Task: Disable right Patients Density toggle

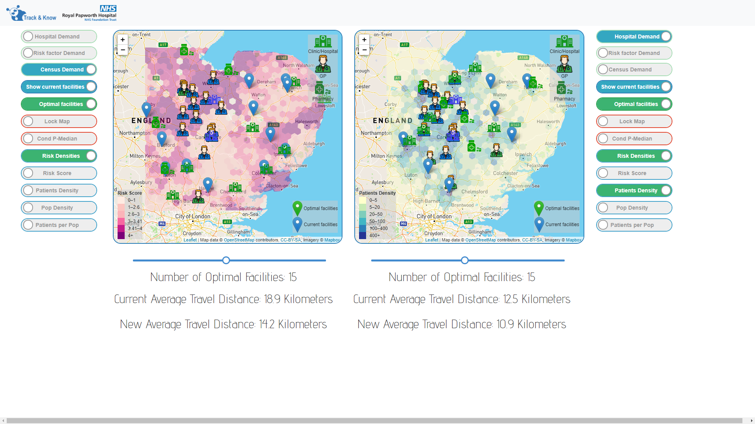Action: (x=634, y=190)
